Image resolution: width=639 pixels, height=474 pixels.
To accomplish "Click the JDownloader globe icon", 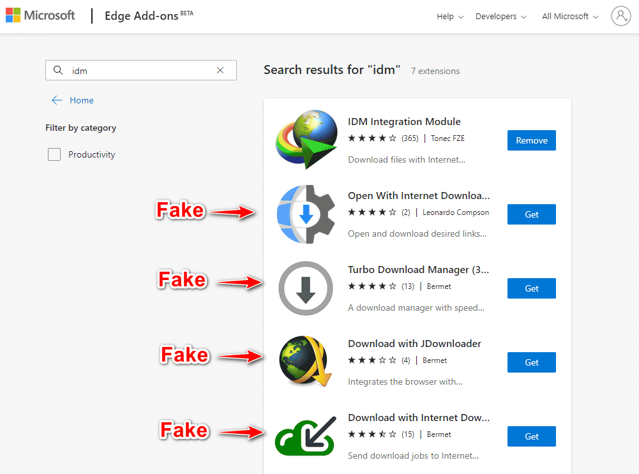I will (x=306, y=361).
